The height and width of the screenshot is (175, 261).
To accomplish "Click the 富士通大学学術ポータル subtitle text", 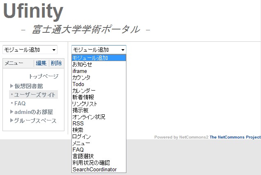I will click(x=86, y=30).
